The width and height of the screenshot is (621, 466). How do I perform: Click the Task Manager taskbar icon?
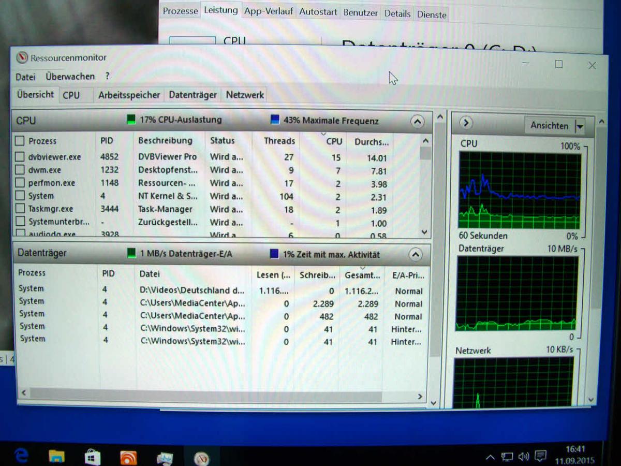[x=165, y=458]
